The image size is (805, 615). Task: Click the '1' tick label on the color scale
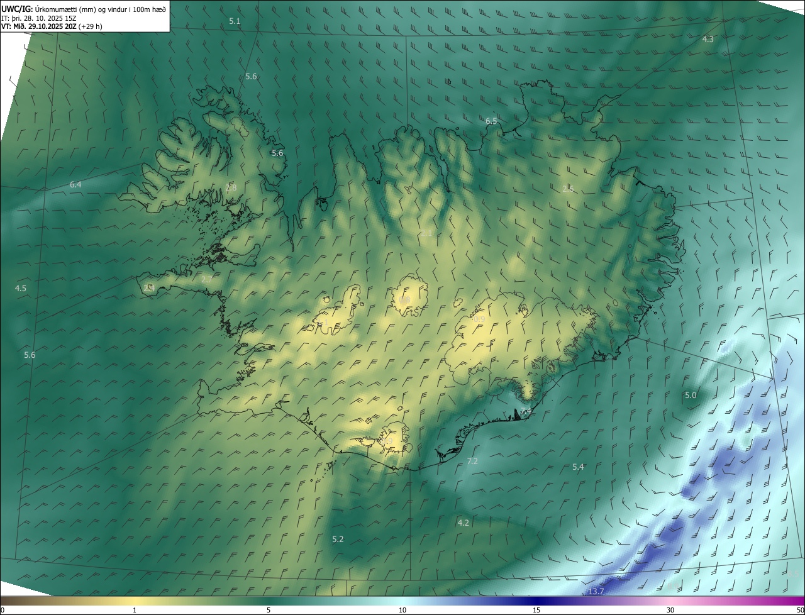[x=135, y=610]
